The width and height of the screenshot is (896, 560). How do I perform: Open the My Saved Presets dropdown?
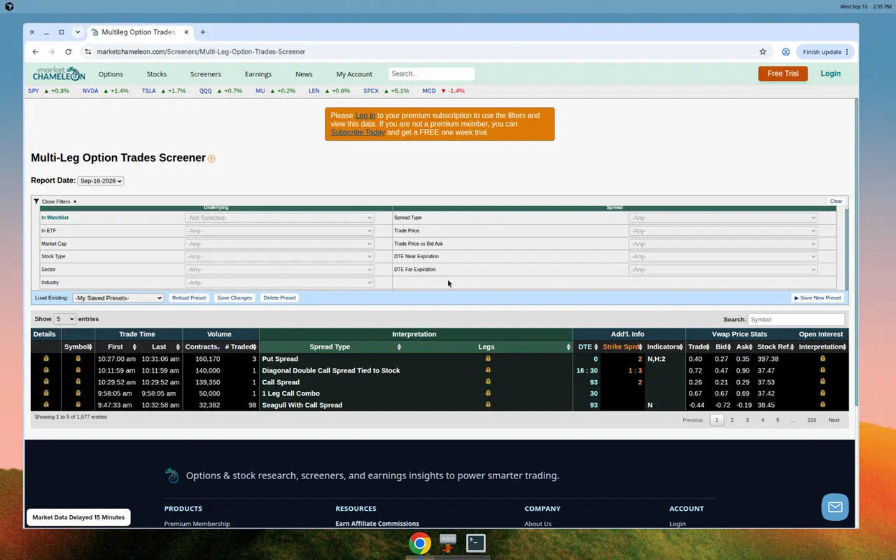click(x=118, y=298)
